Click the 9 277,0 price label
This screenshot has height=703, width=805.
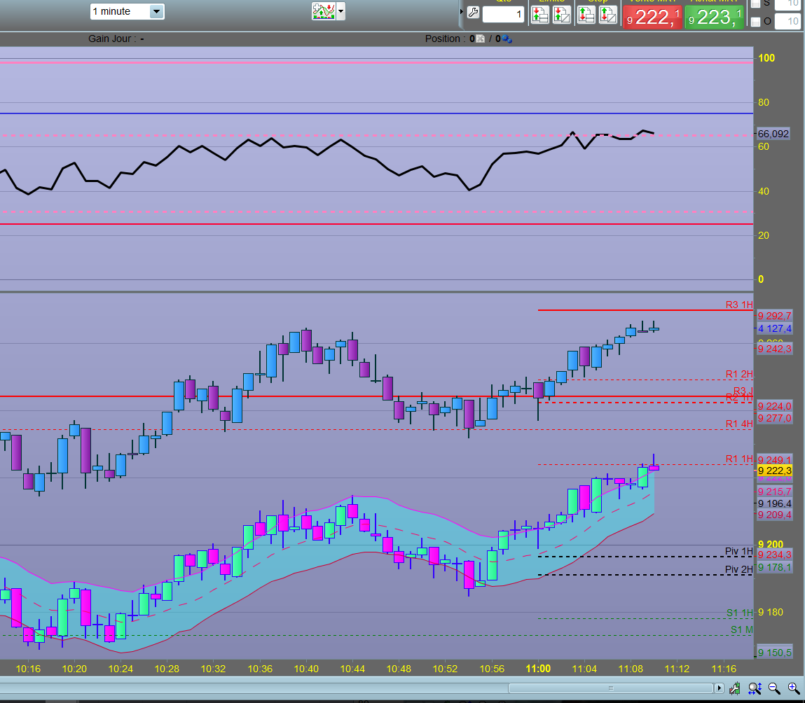[x=775, y=418]
